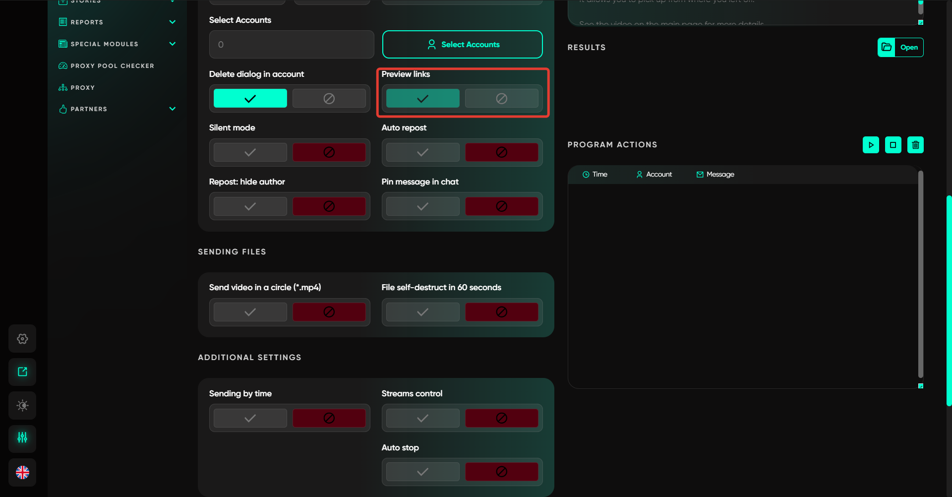Change language via the UK flag icon

[x=22, y=472]
